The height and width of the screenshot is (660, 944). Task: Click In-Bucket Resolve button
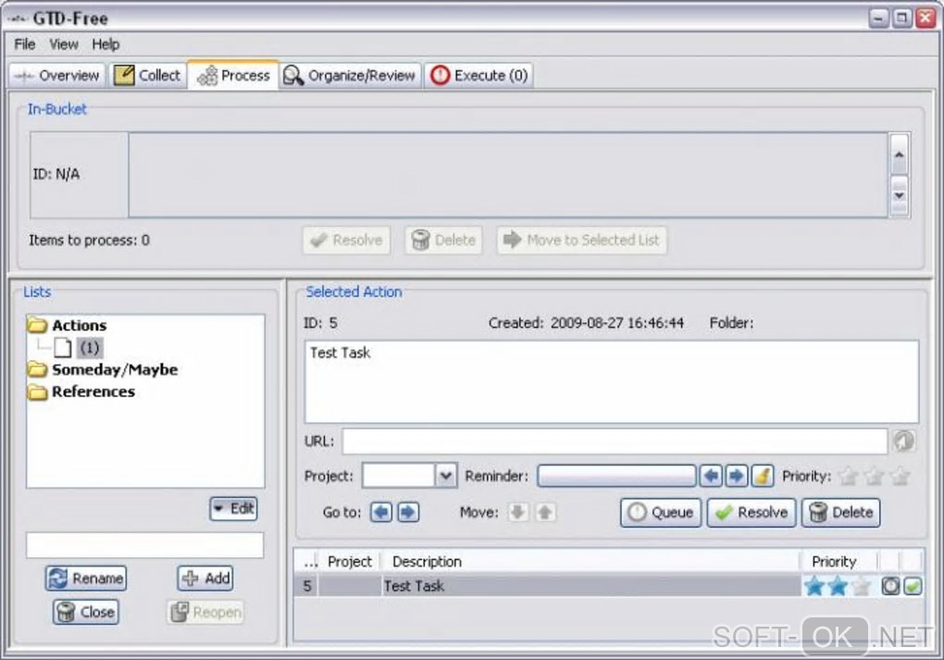click(x=346, y=241)
